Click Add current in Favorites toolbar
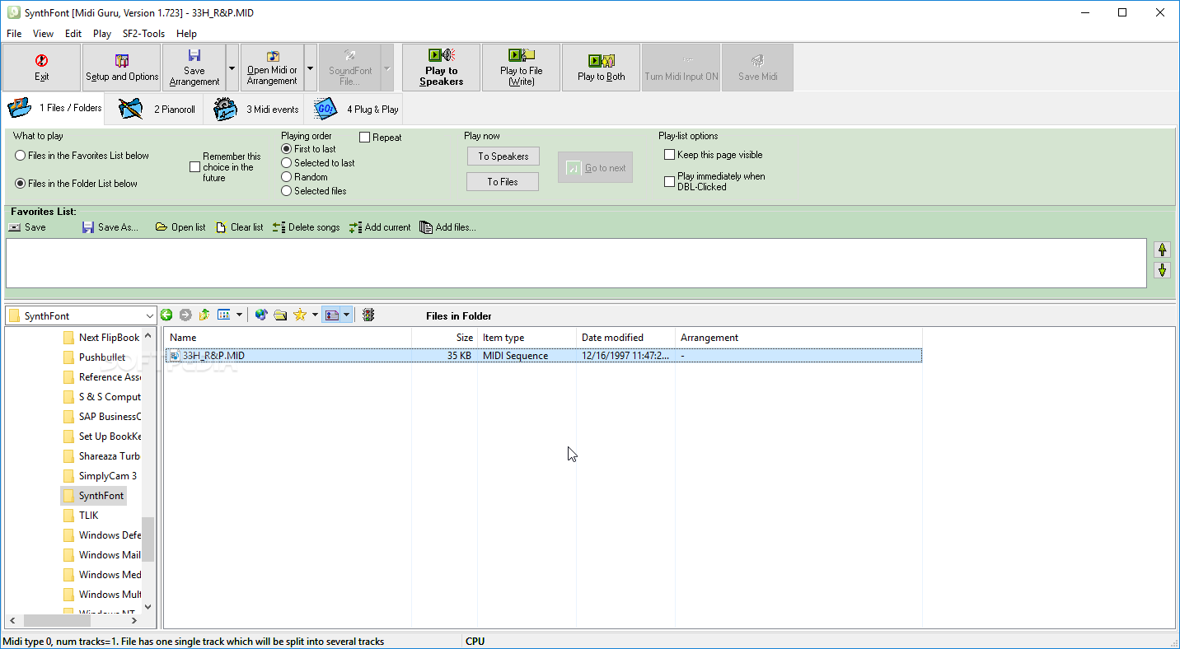The image size is (1180, 649). (379, 227)
